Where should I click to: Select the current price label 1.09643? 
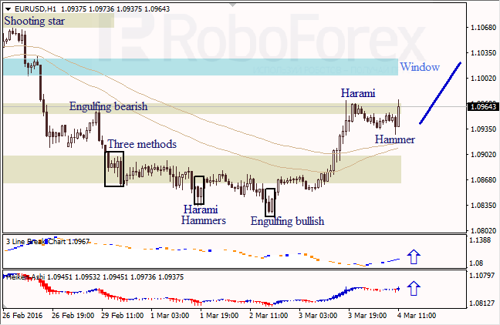click(484, 106)
